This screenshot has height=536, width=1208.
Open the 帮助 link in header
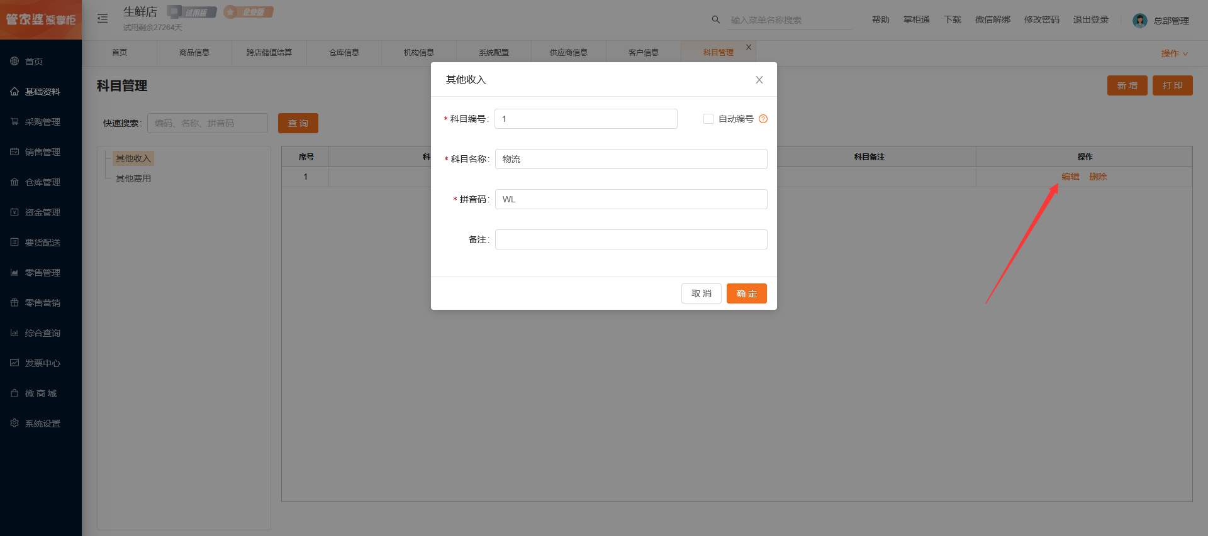[x=881, y=20]
